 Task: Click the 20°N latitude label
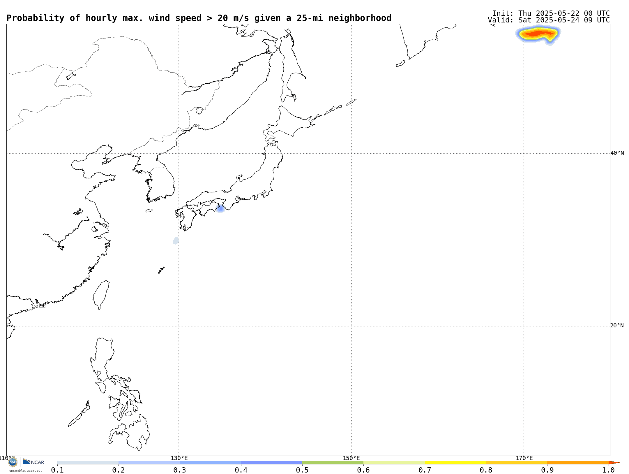617,326
